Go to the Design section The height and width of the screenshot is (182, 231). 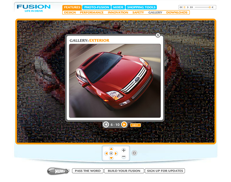70,12
